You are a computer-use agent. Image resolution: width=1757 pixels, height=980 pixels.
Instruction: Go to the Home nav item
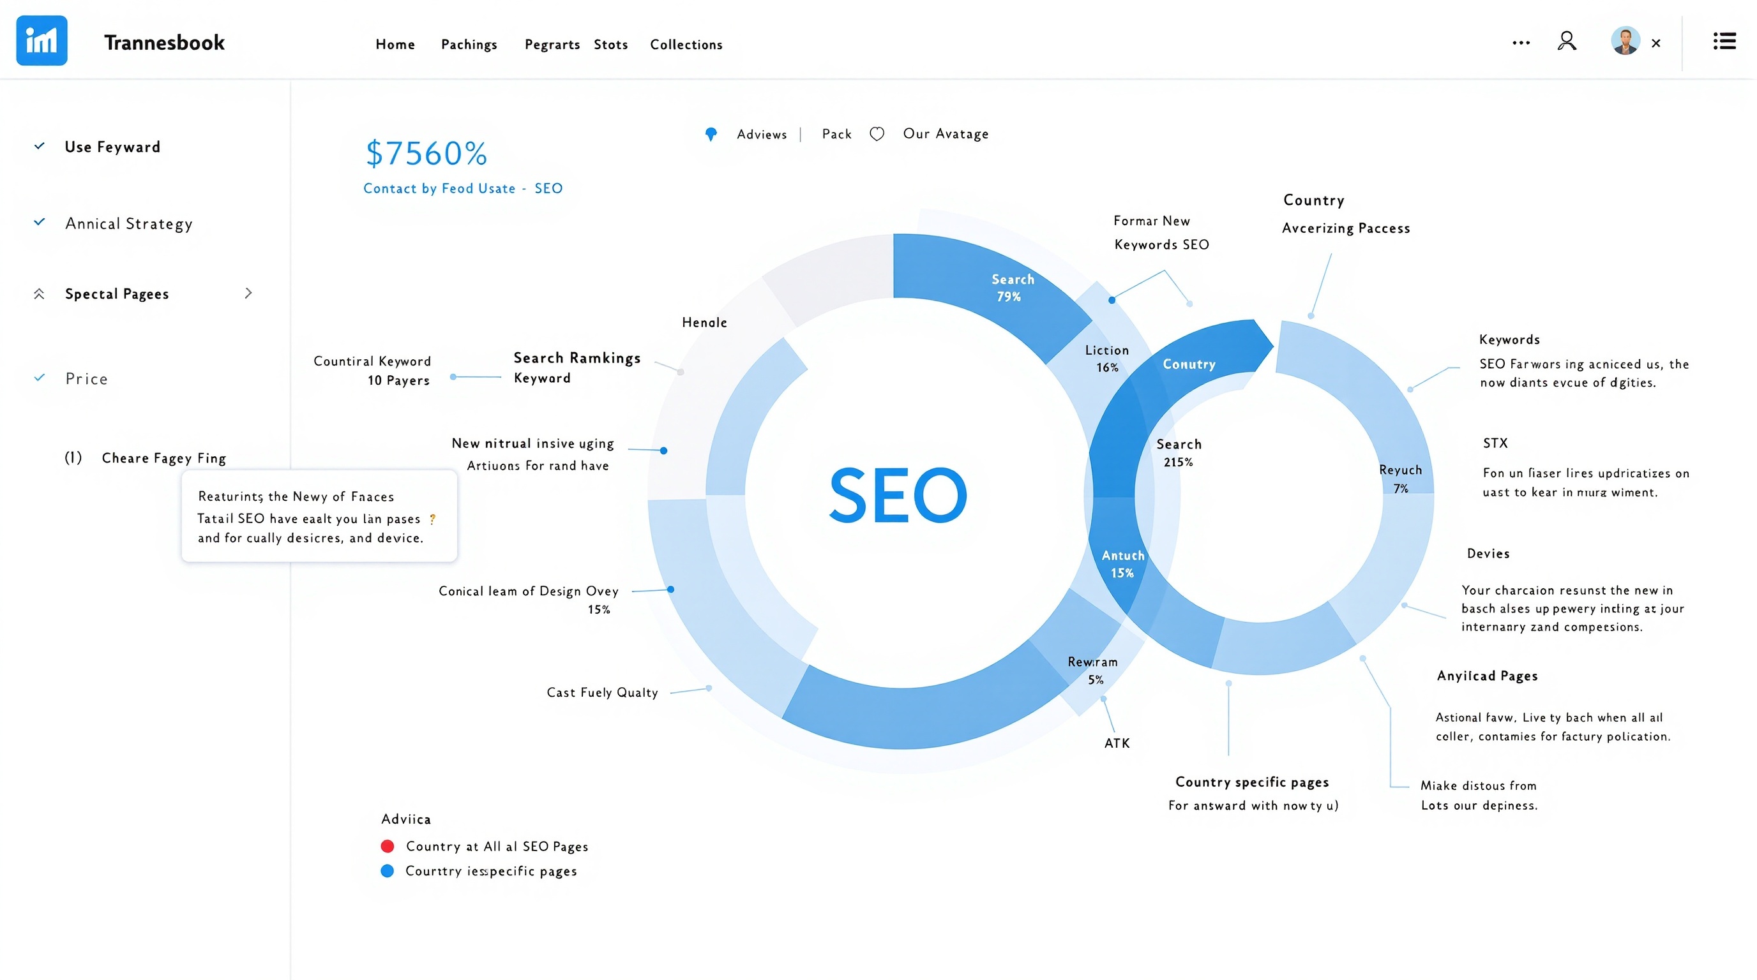(x=395, y=44)
